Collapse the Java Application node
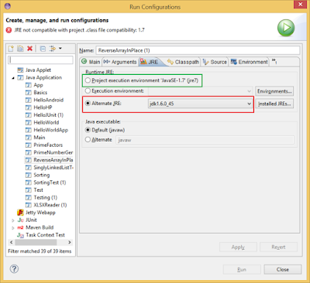This screenshot has width=310, height=283. coord(13,78)
